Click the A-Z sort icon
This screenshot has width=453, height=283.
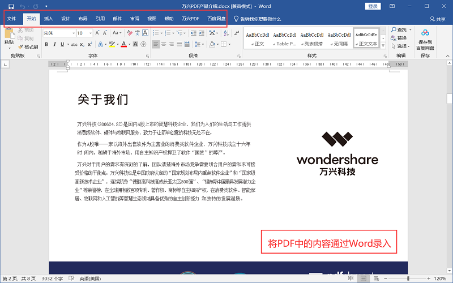[226, 33]
